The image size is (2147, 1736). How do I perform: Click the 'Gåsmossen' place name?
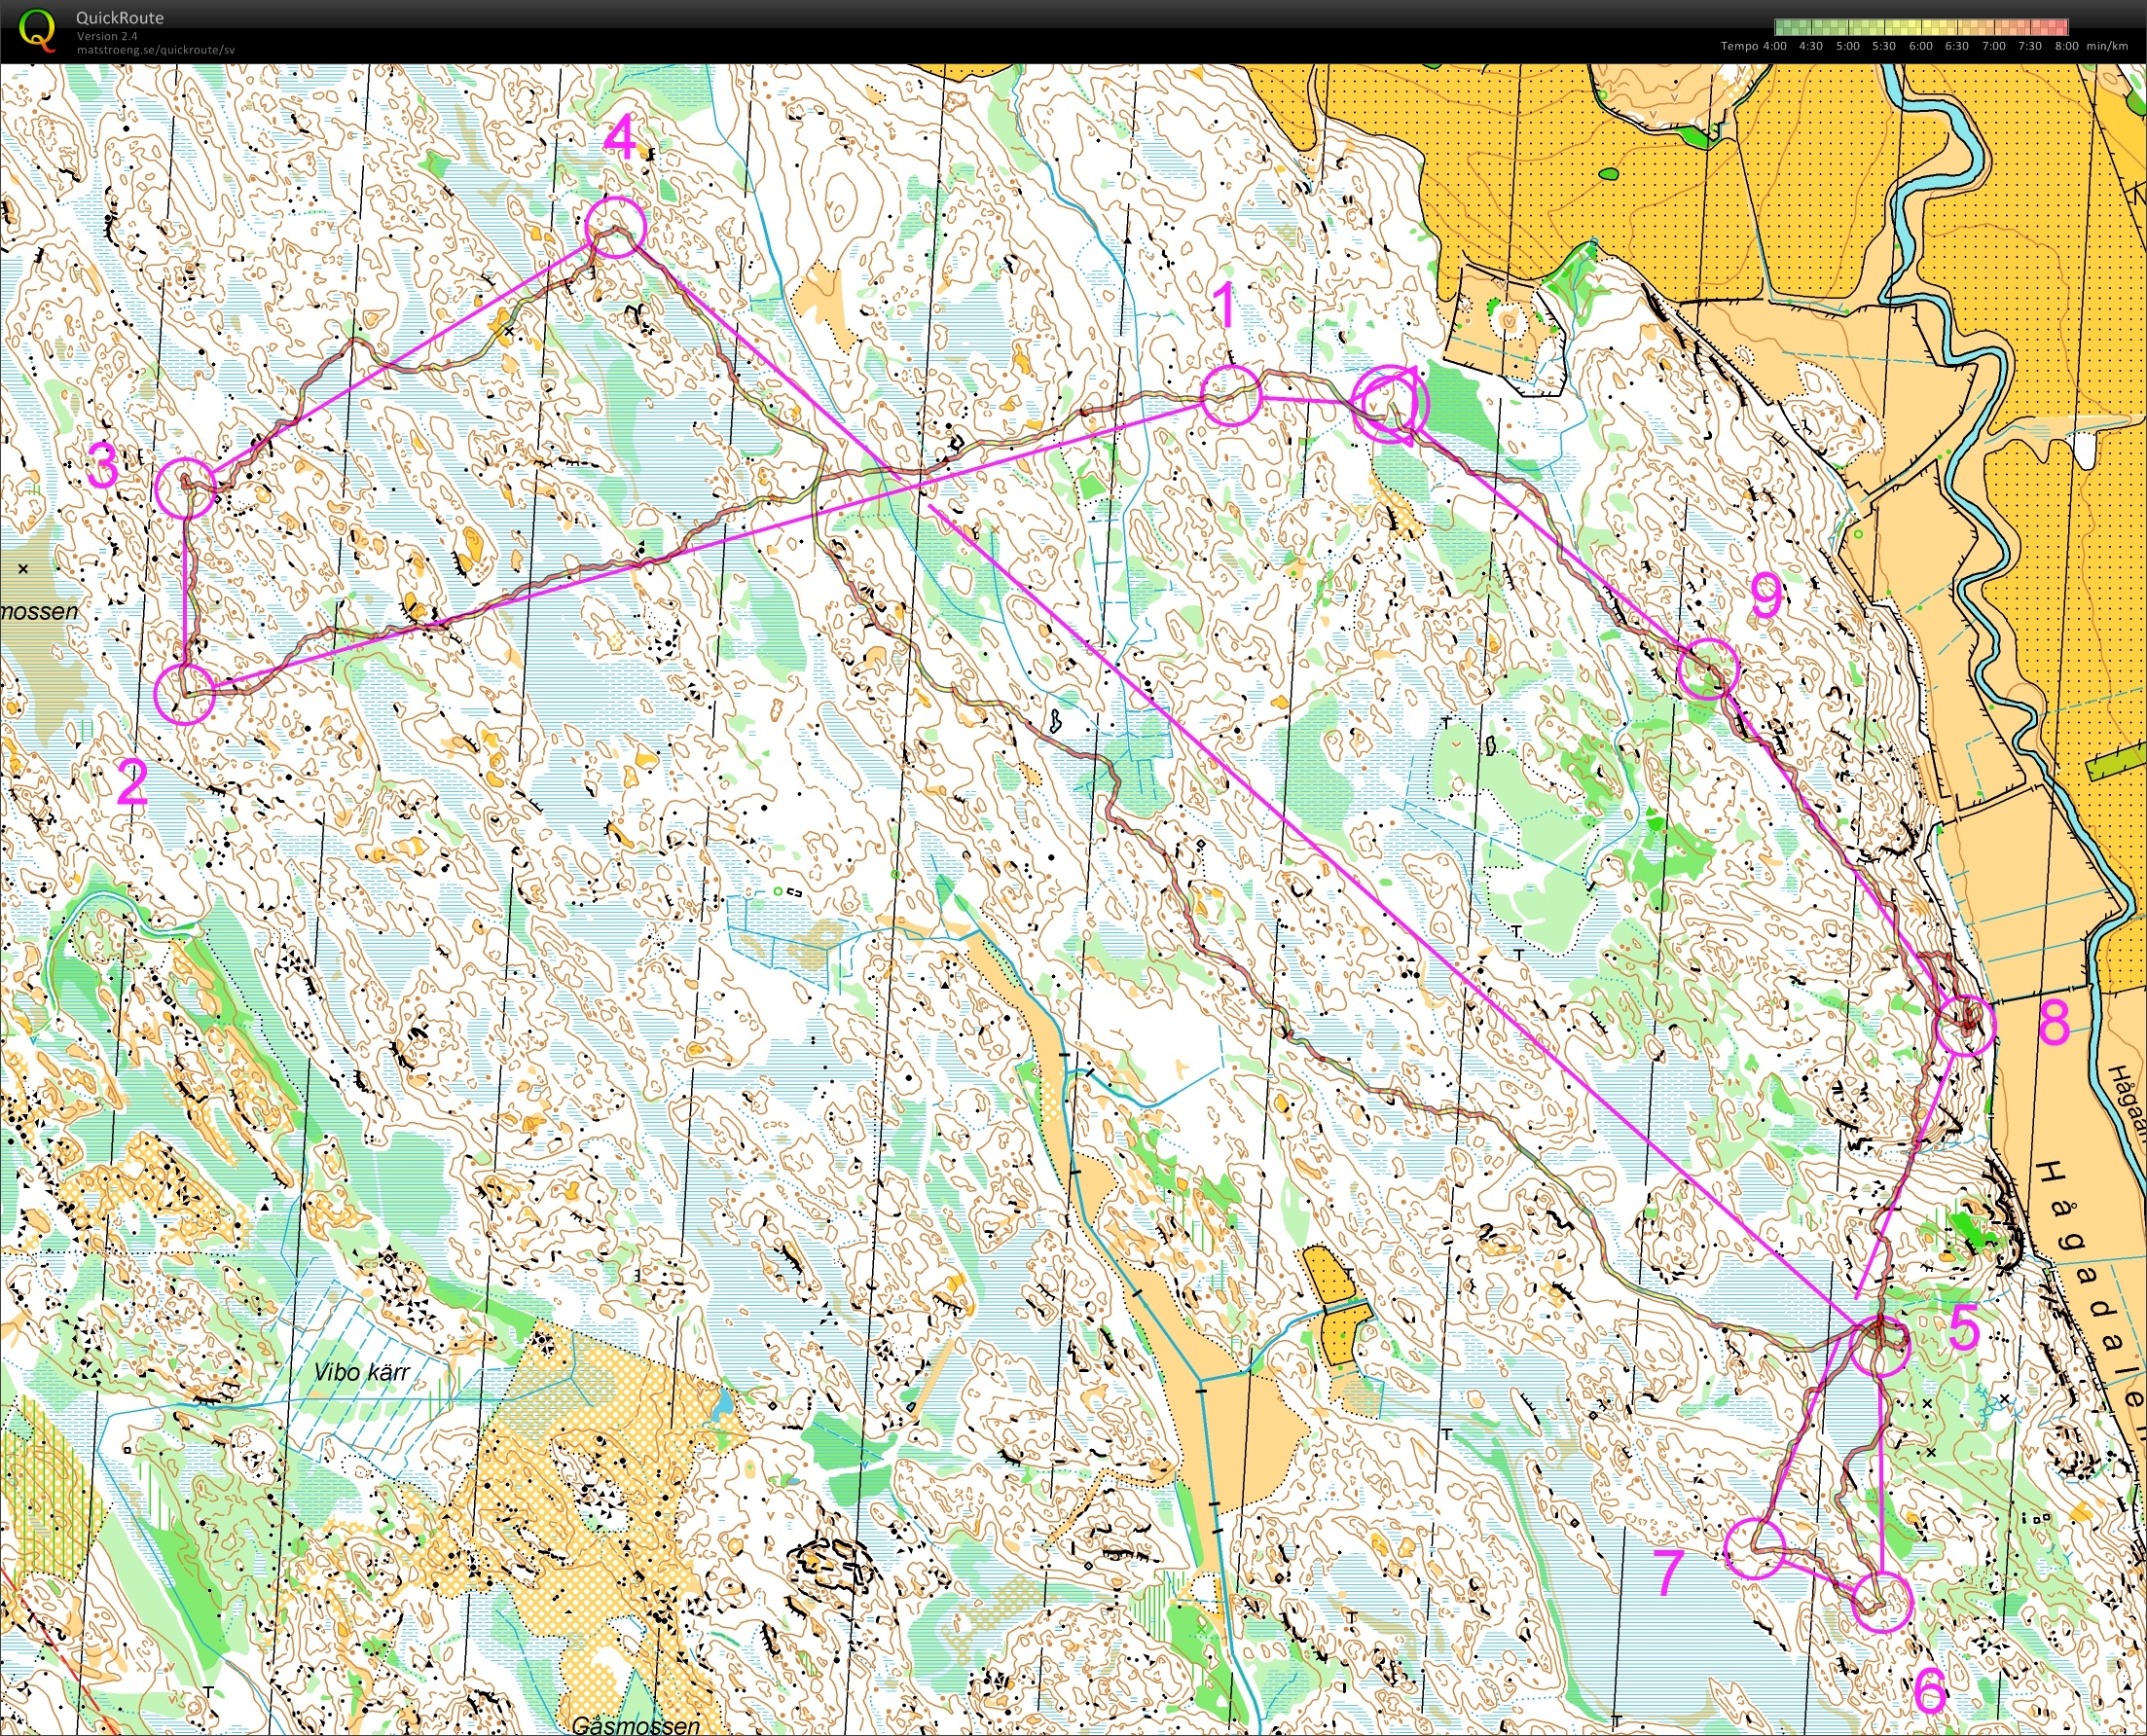point(636,1725)
